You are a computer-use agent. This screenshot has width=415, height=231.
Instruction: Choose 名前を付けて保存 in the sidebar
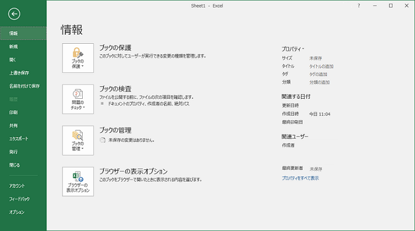(23, 86)
